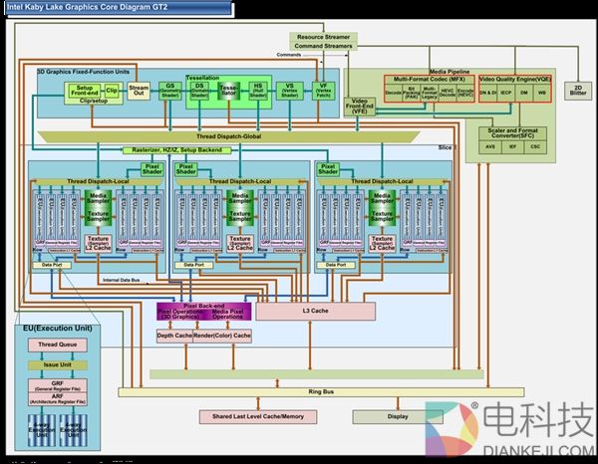
Task: Click the VF Vertex Fetch block
Action: click(x=322, y=91)
